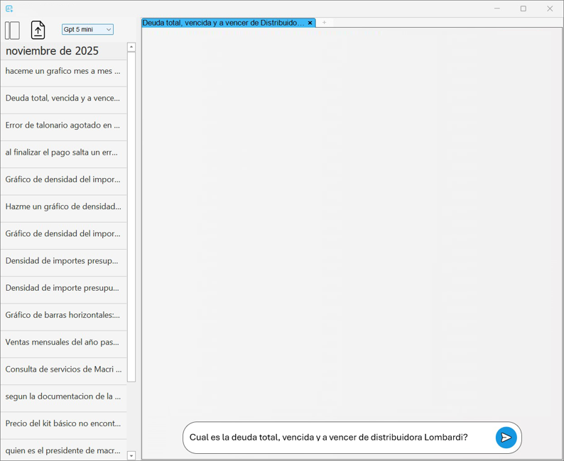
Task: Select the Deuda total conversation tab
Action: [x=223, y=23]
